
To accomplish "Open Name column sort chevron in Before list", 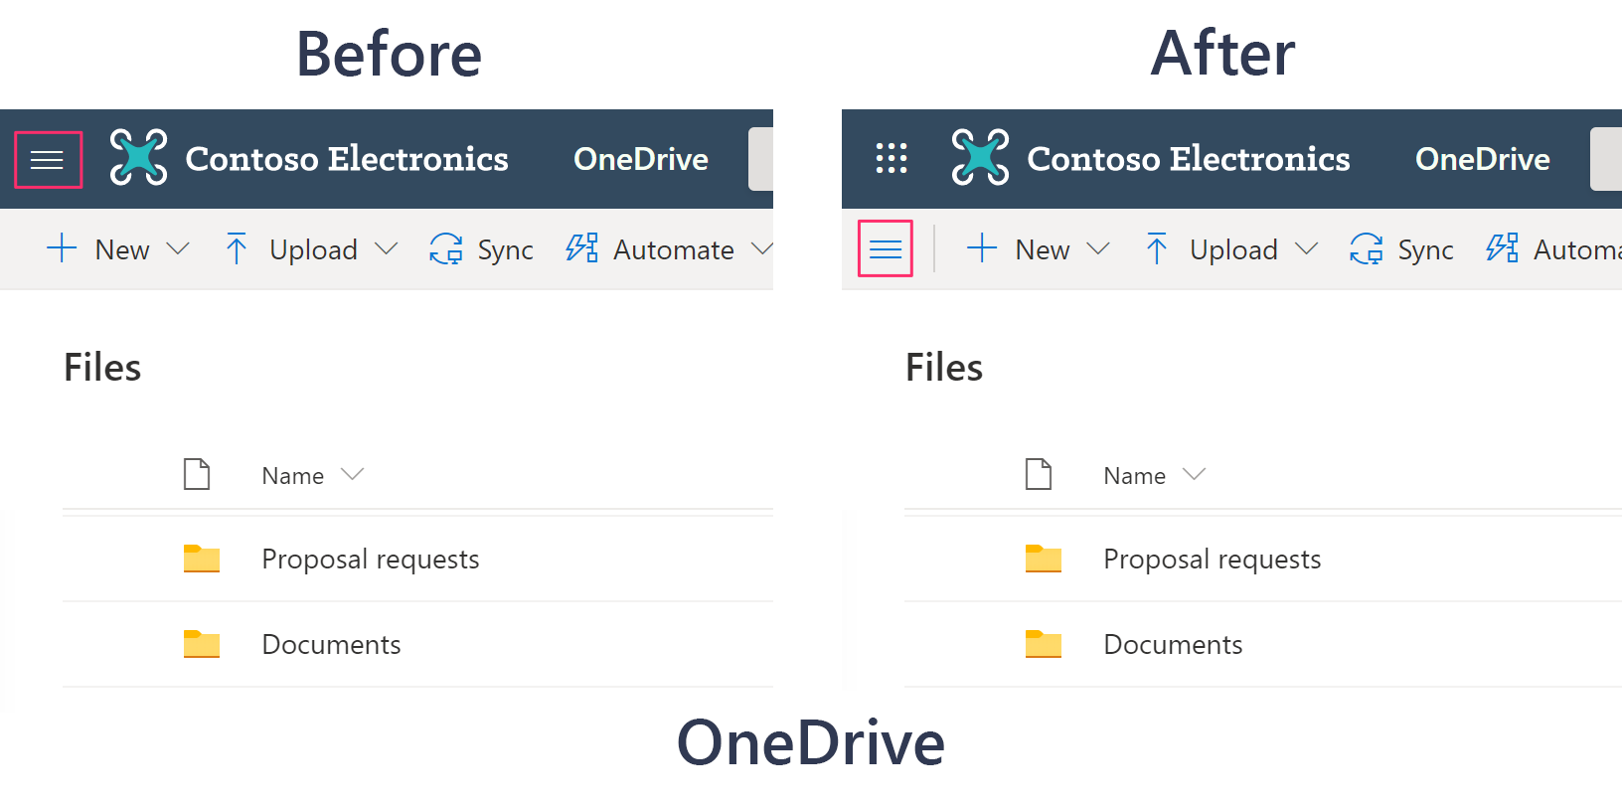I will [x=353, y=474].
